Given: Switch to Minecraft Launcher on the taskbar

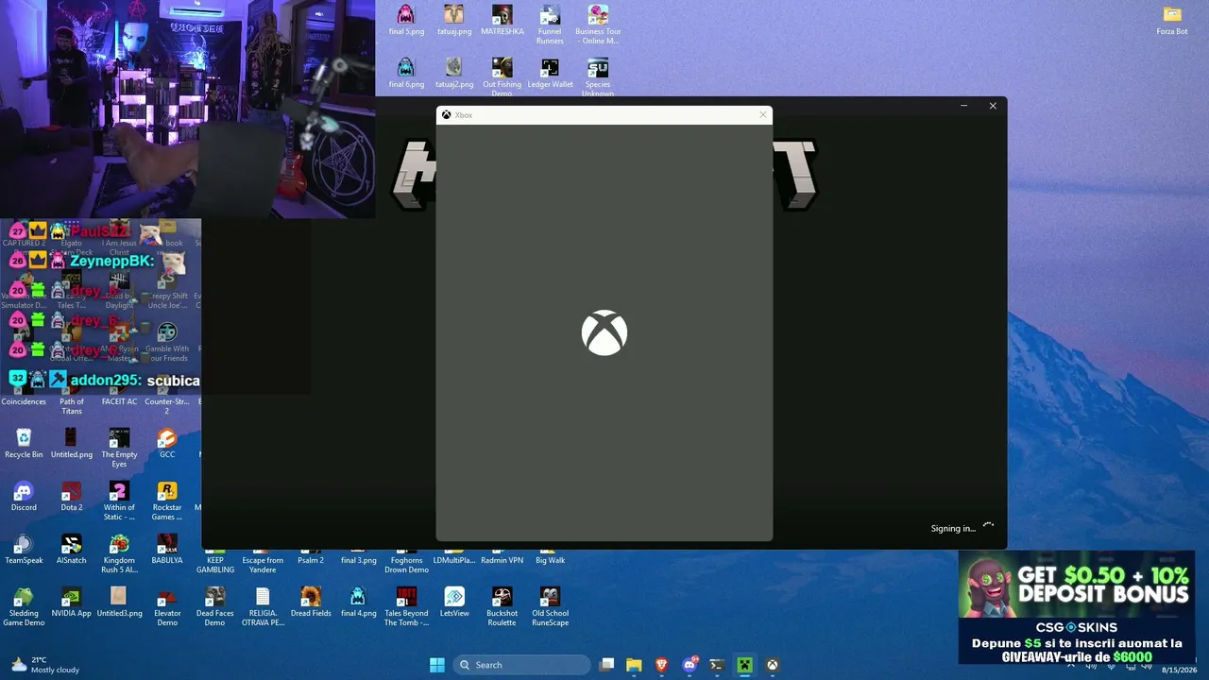Looking at the screenshot, I should [x=744, y=665].
